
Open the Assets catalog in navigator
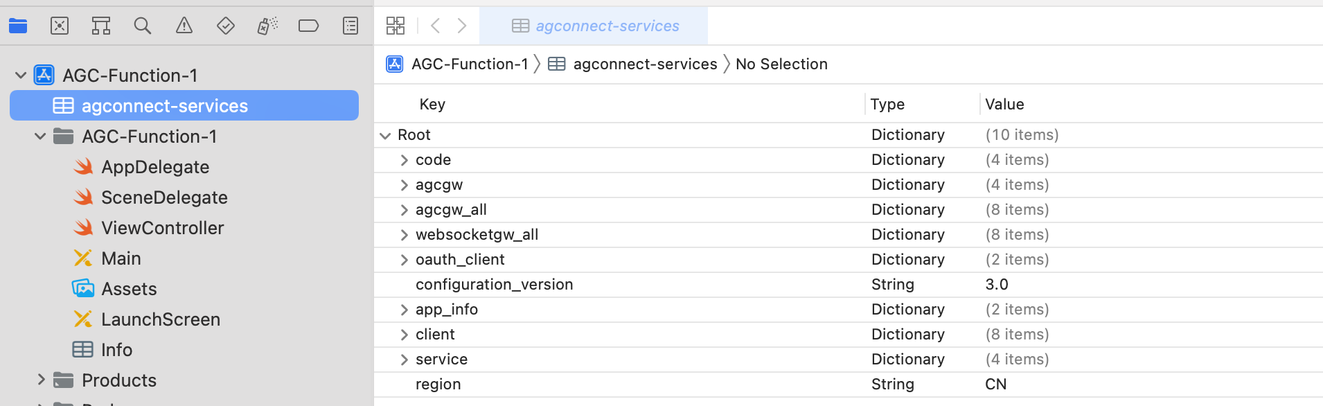[x=129, y=288]
